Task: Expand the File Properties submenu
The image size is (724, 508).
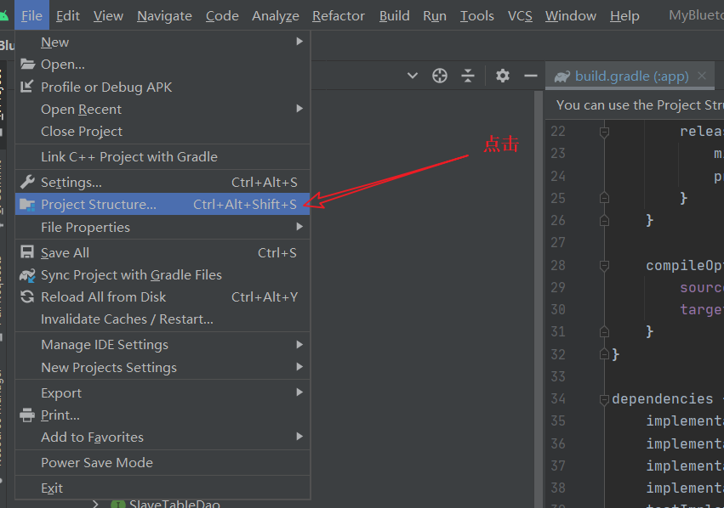Action: click(x=162, y=227)
